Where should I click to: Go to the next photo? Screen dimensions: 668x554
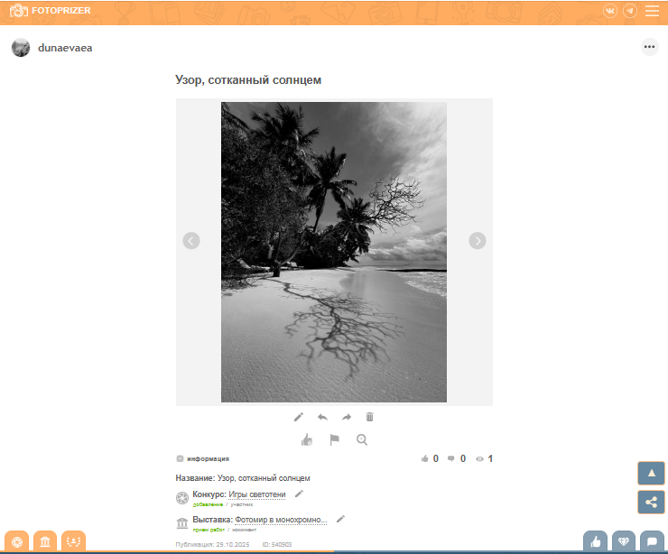click(478, 241)
